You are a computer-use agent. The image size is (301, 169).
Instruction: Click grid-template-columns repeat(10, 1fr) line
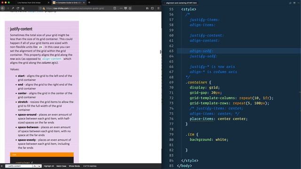point(231,98)
